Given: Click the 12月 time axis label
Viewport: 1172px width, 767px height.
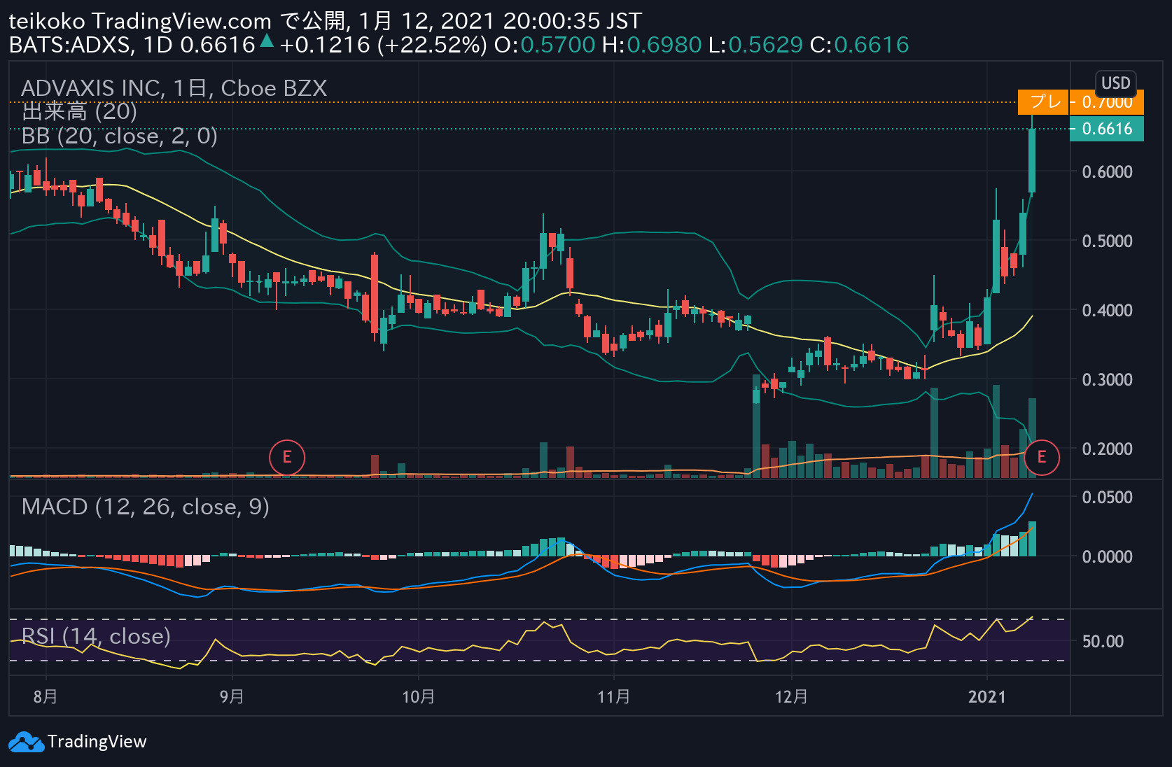Looking at the screenshot, I should pos(792,696).
